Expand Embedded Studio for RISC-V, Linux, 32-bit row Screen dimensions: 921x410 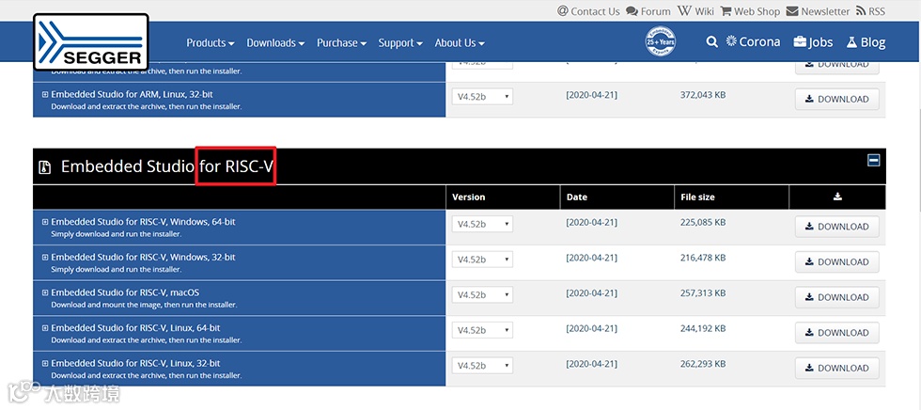pyautogui.click(x=45, y=363)
